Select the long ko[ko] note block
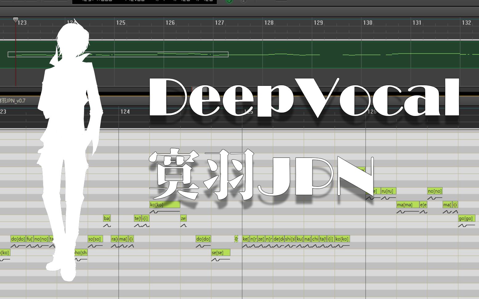The image size is (479, 299). click(x=165, y=205)
